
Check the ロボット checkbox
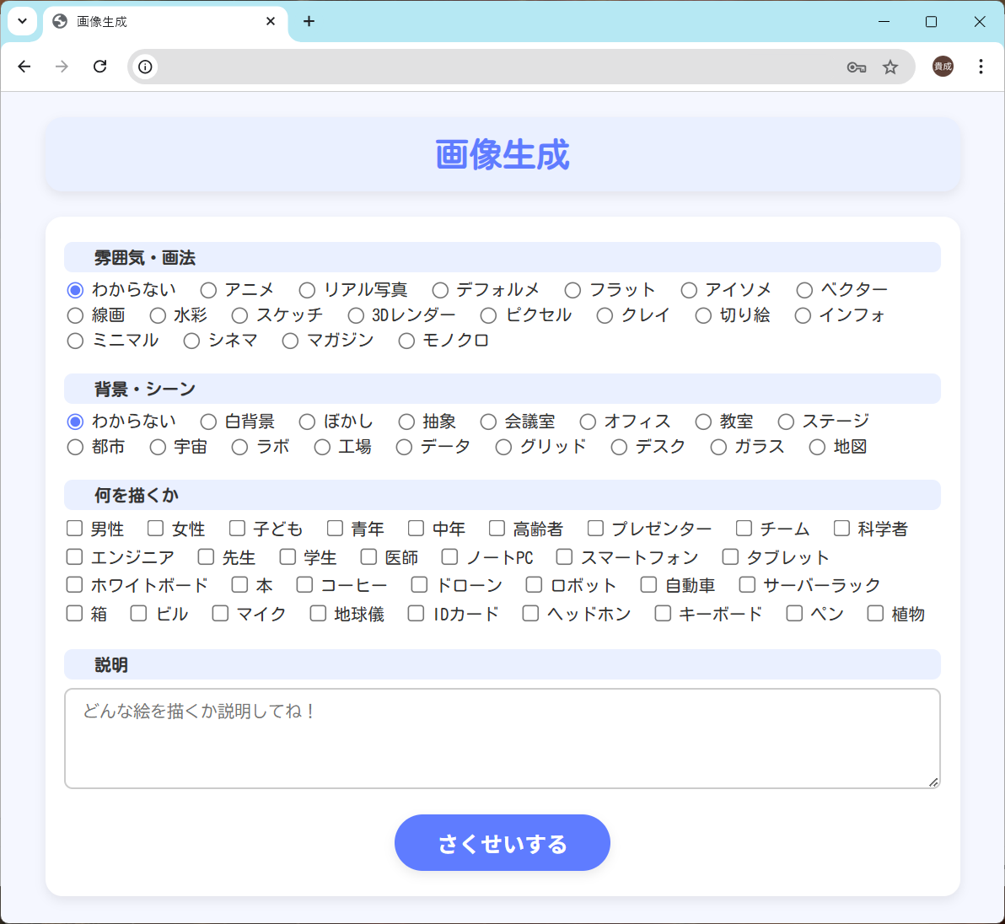point(534,585)
